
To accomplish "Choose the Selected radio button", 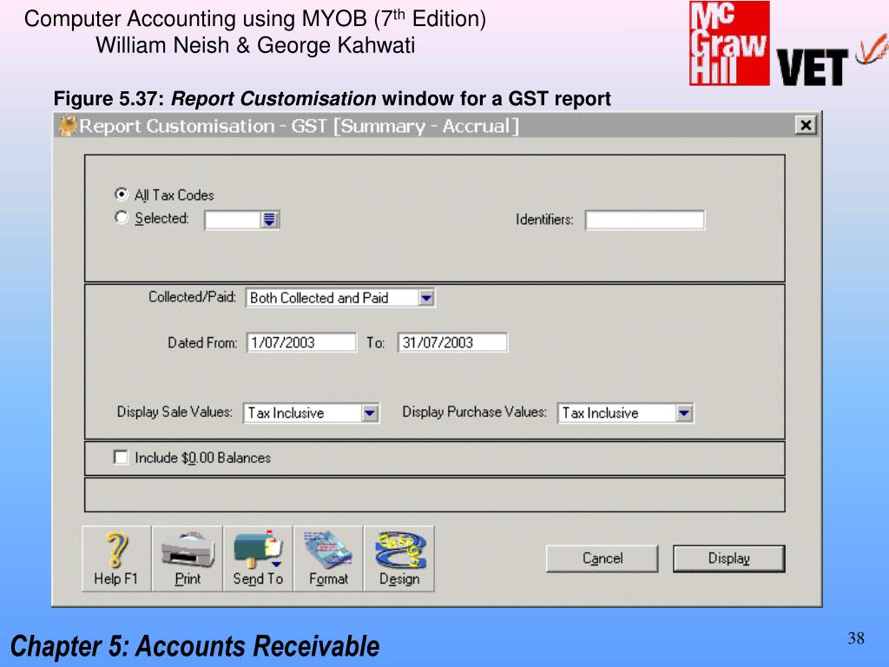I will coord(121,217).
